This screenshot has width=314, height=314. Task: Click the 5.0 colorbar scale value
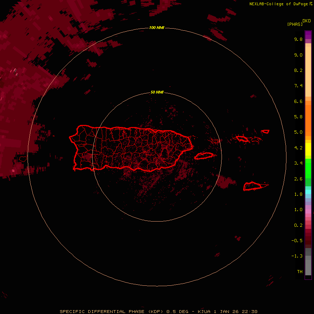click(298, 132)
